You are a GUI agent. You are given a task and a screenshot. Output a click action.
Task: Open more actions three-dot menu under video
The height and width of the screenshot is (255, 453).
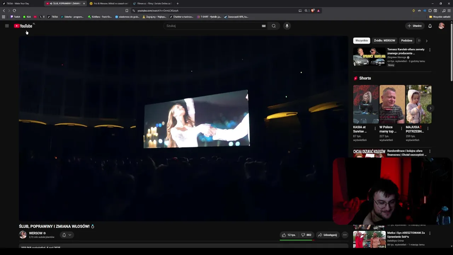345,235
